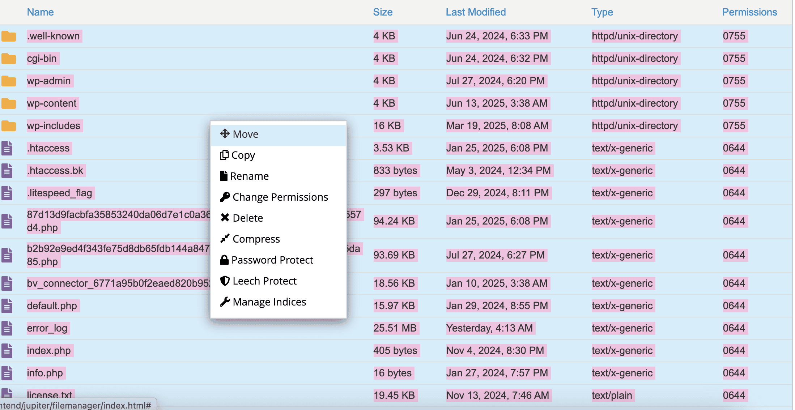Click the .htaccess file icon
795x410 pixels.
[7, 148]
